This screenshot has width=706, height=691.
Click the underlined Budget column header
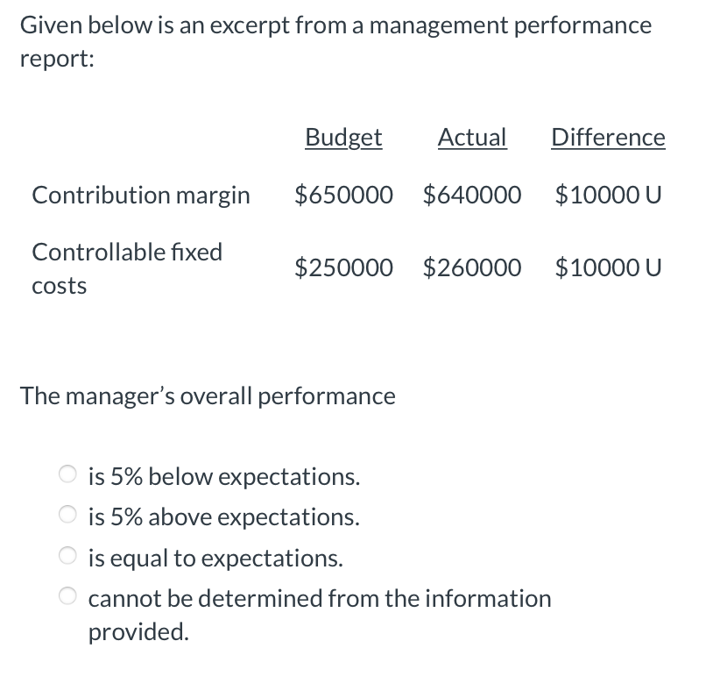coord(343,138)
